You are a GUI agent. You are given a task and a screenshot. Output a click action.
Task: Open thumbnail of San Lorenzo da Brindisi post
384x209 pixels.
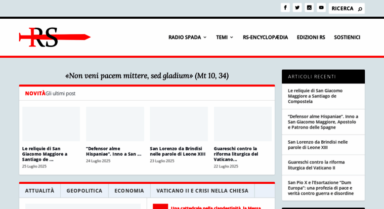[179, 124]
